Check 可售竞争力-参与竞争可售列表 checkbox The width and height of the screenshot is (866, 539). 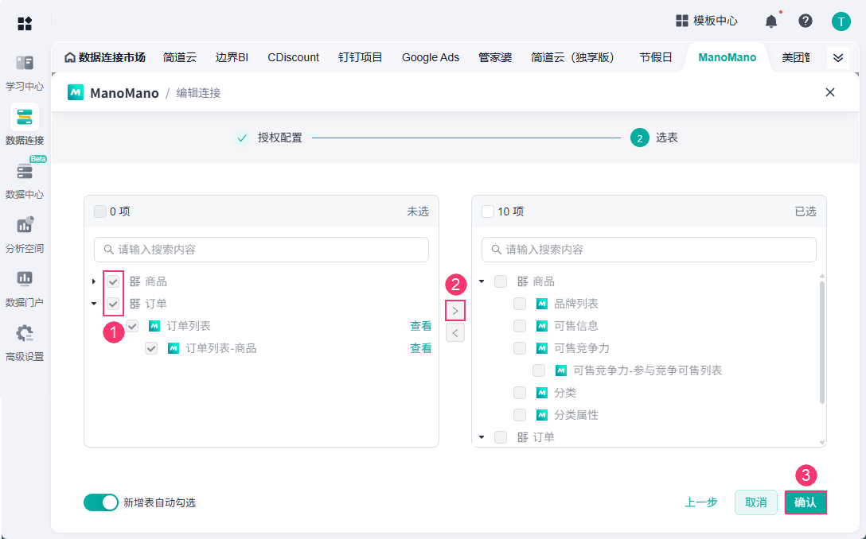coord(539,370)
